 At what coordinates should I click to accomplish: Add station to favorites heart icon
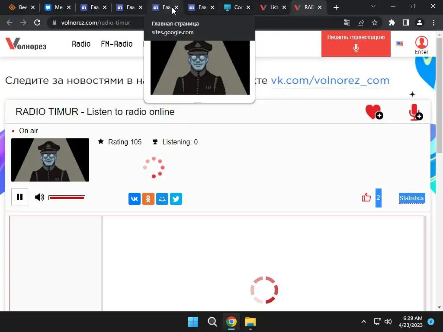(x=374, y=112)
